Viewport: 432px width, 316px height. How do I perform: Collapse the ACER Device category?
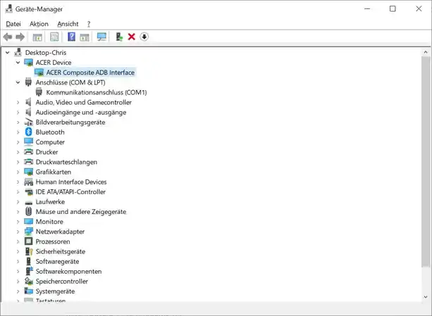pyautogui.click(x=18, y=63)
